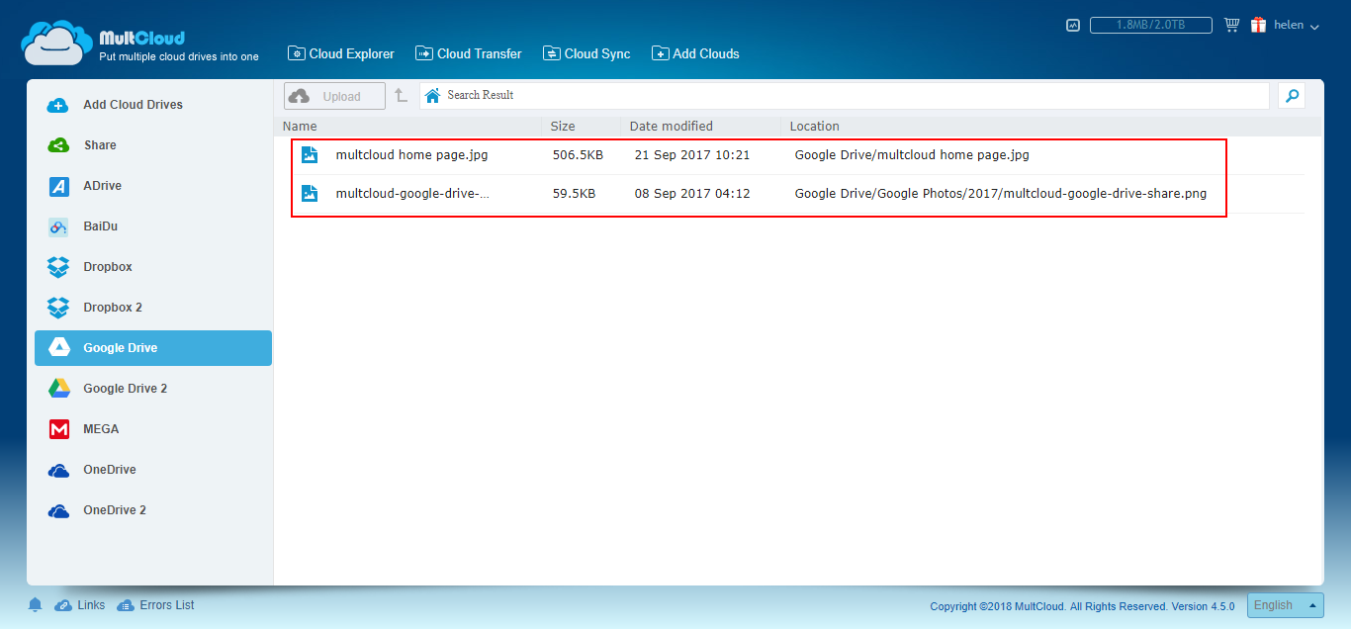1351x630 pixels.
Task: Click the home icon in path bar
Action: 432,95
